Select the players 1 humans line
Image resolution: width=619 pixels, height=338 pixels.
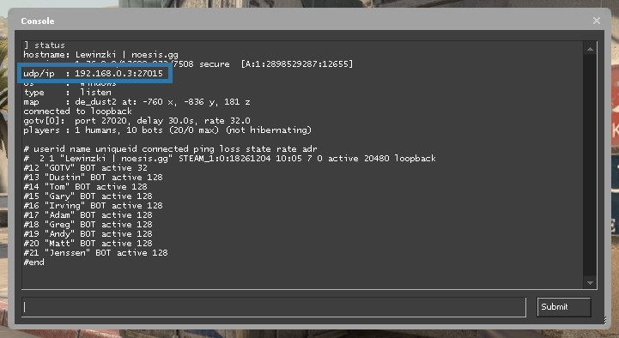coord(167,130)
